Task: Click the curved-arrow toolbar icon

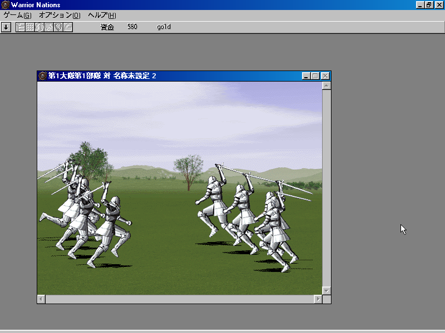Action: point(68,27)
